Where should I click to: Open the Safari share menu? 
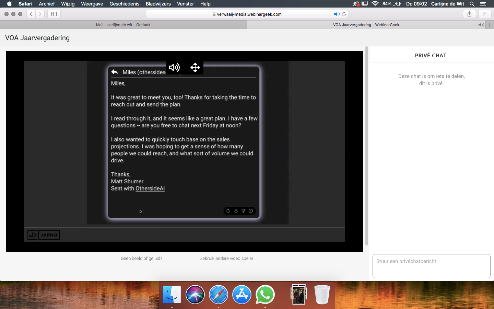(x=469, y=14)
